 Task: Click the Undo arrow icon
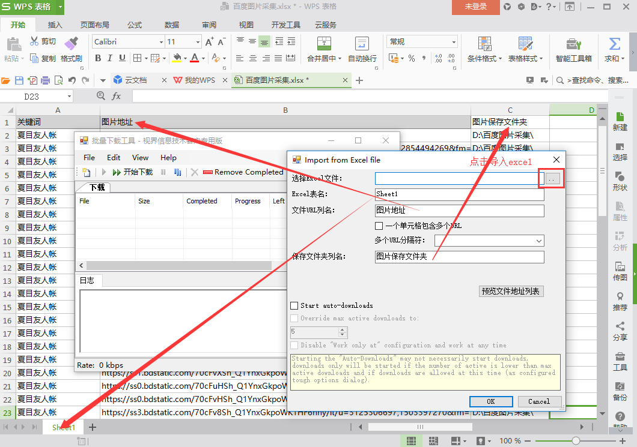click(72, 80)
